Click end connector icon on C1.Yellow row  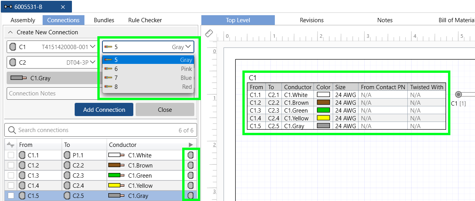(x=191, y=185)
